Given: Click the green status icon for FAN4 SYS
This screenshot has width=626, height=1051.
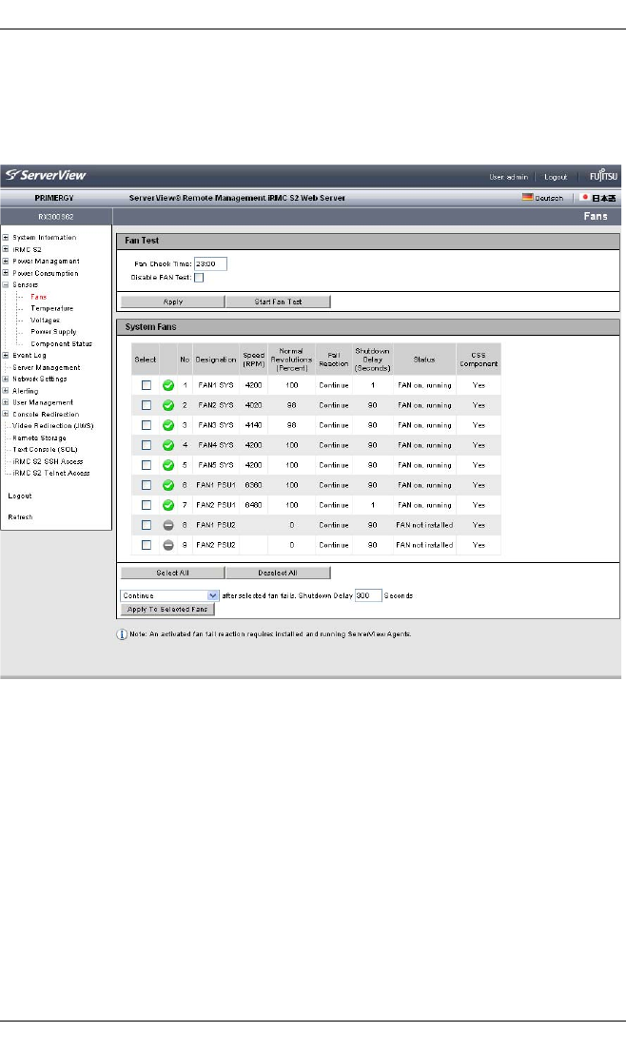Looking at the screenshot, I should point(168,445).
